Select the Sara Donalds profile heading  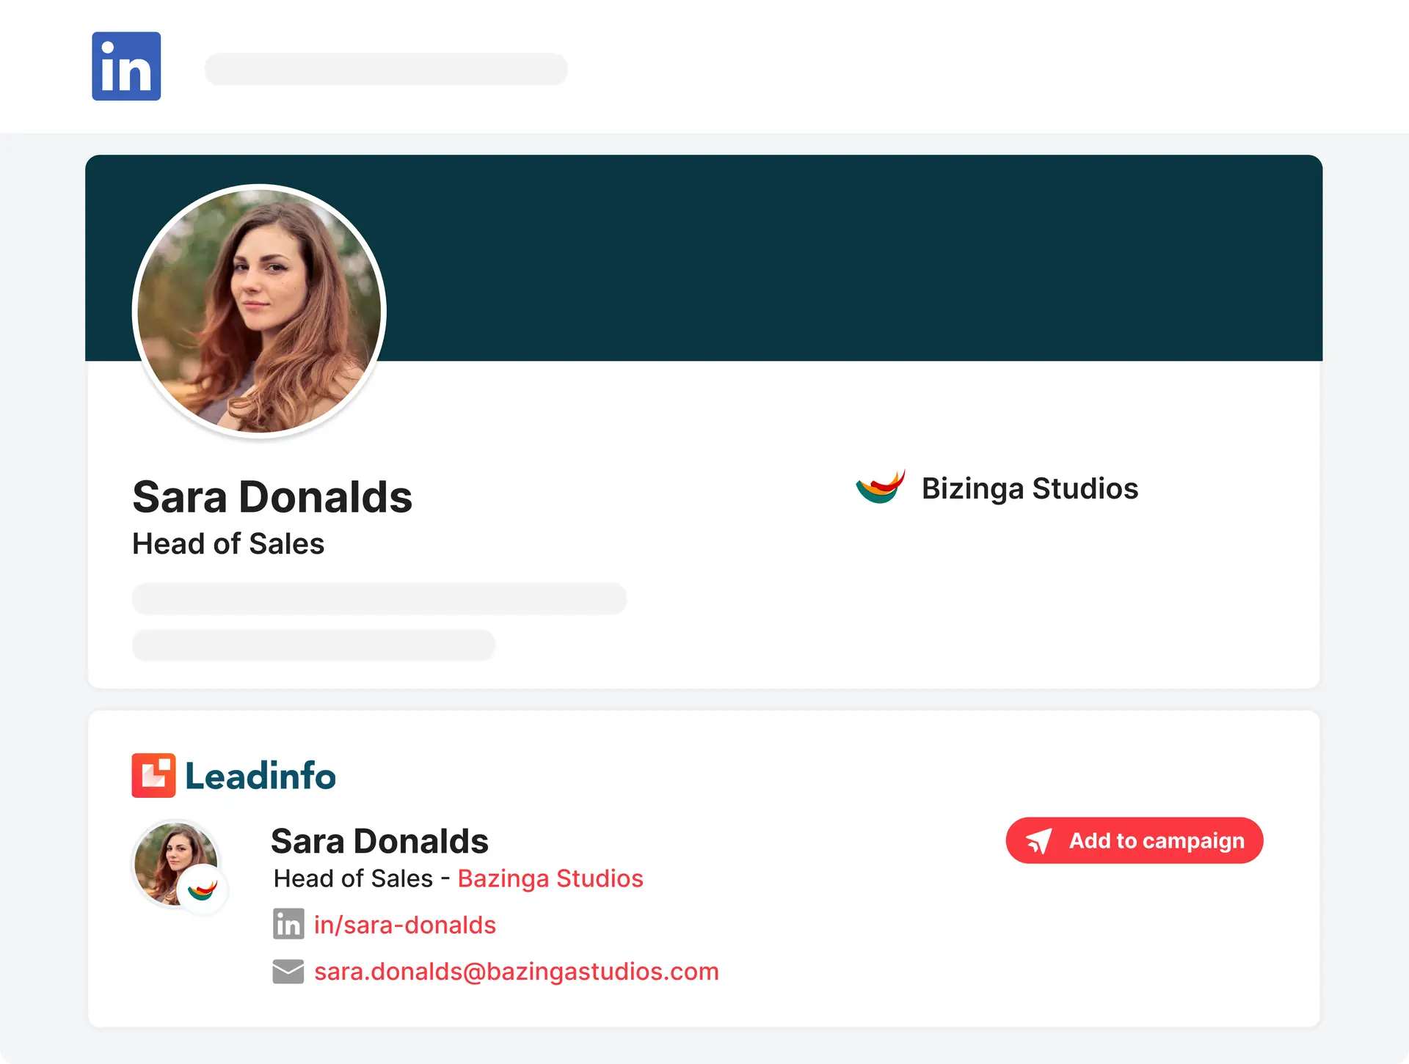click(x=272, y=496)
